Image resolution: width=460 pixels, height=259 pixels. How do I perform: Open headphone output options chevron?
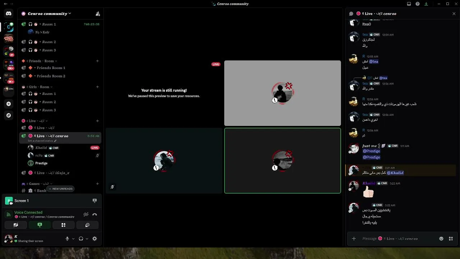[x=87, y=238]
